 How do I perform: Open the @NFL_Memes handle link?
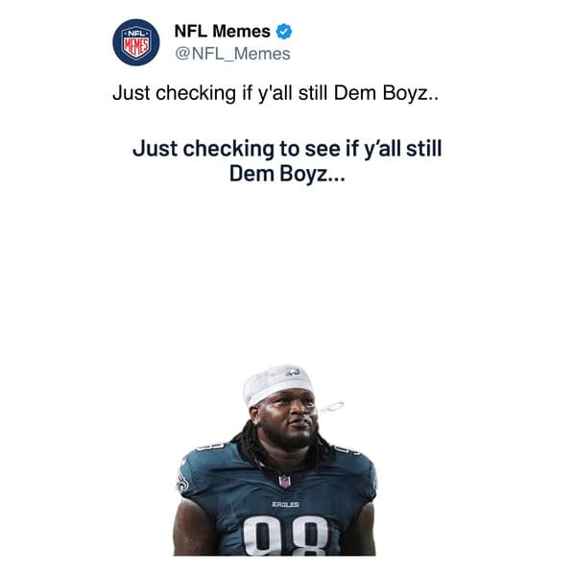point(232,54)
